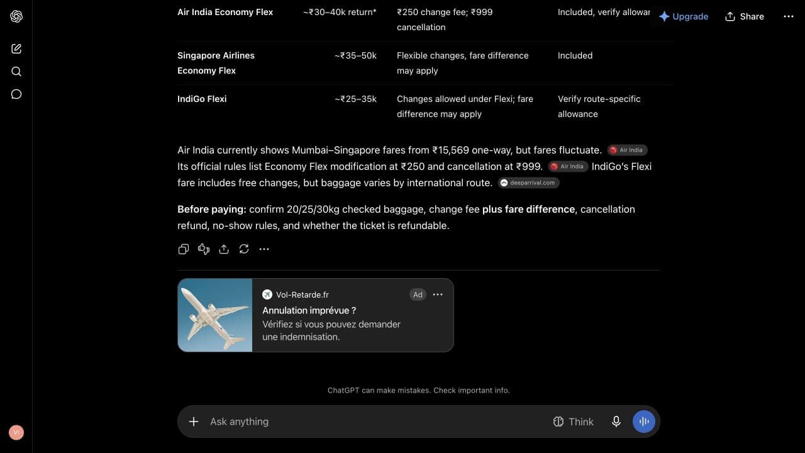Start voice mode with the blue waveform button

[644, 422]
